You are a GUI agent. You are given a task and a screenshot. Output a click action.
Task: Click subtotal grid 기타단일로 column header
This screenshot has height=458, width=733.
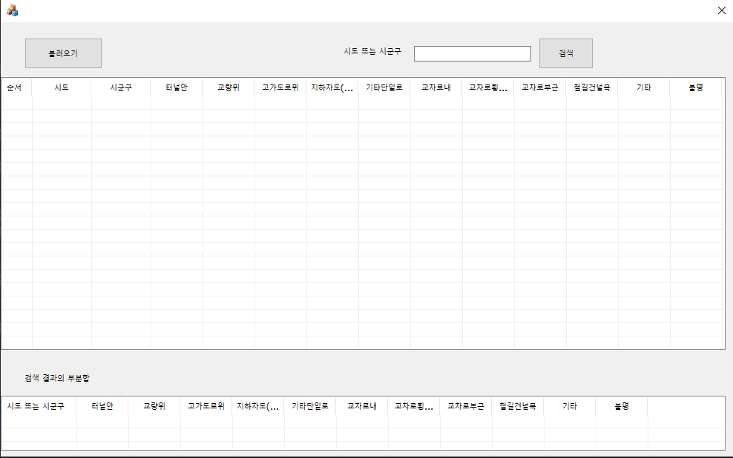[x=309, y=406]
